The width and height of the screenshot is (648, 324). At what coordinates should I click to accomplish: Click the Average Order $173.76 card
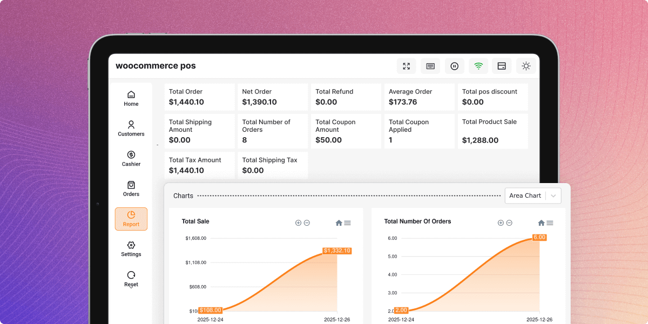click(420, 97)
